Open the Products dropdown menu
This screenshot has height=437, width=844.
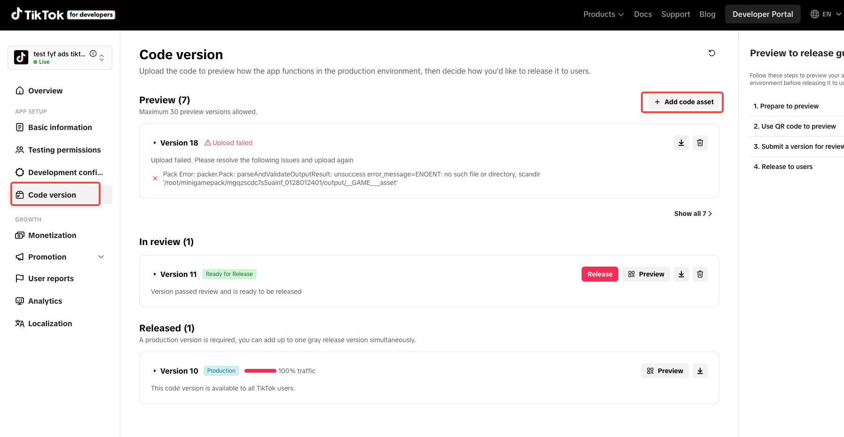[604, 14]
